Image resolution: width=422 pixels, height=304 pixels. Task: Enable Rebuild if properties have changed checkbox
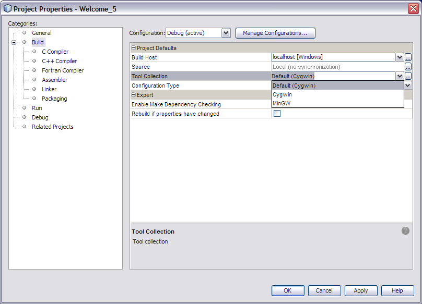click(277, 114)
